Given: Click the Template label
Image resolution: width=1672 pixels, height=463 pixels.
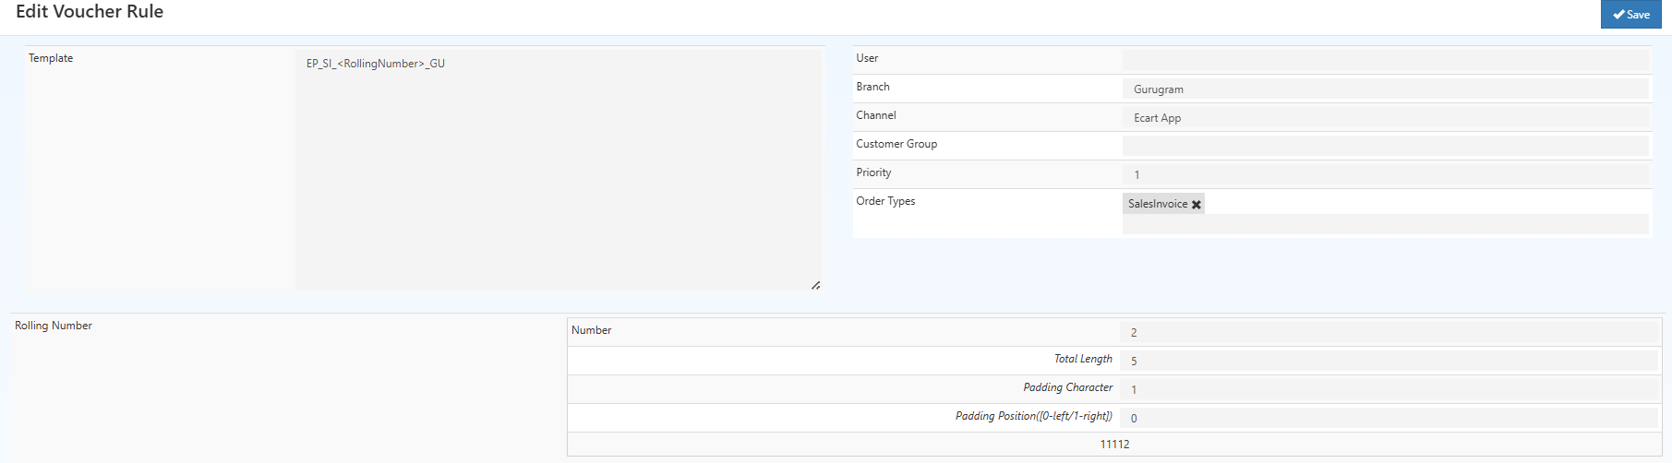Looking at the screenshot, I should point(51,58).
